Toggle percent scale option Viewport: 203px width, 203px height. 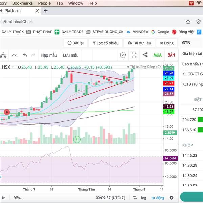coord(135,198)
